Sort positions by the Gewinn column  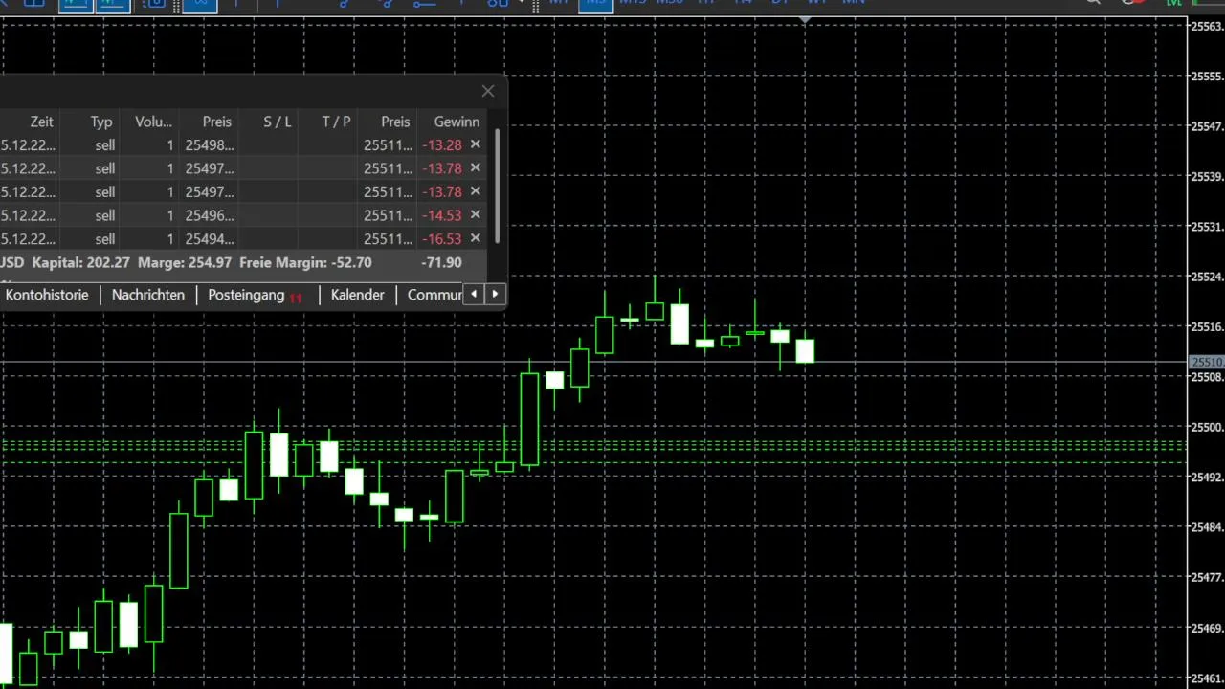[457, 122]
